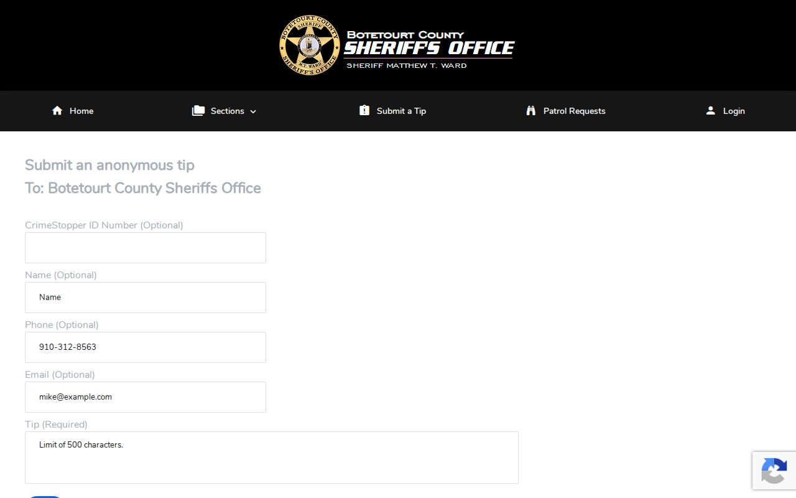Click the clipboard icon beside Submit a Tip
Image resolution: width=796 pixels, height=498 pixels.
(x=364, y=110)
